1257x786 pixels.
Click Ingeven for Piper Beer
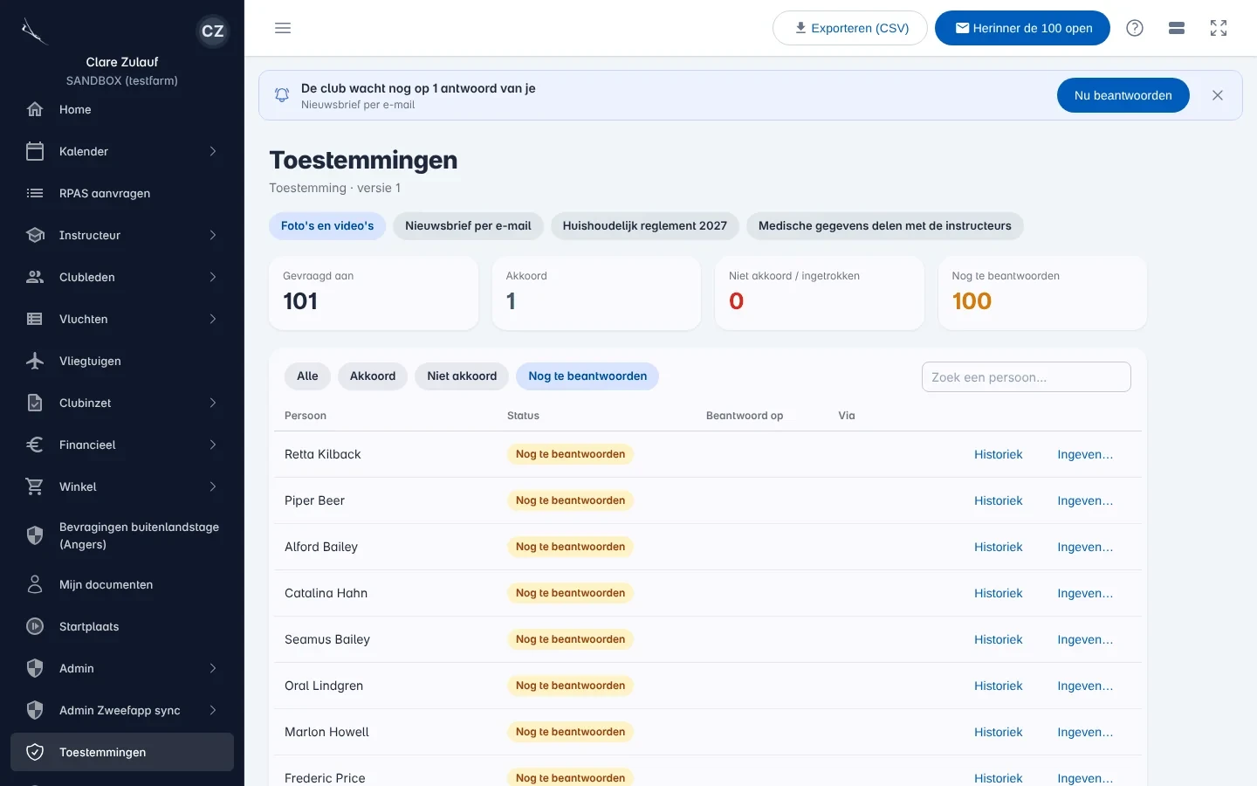pyautogui.click(x=1085, y=500)
